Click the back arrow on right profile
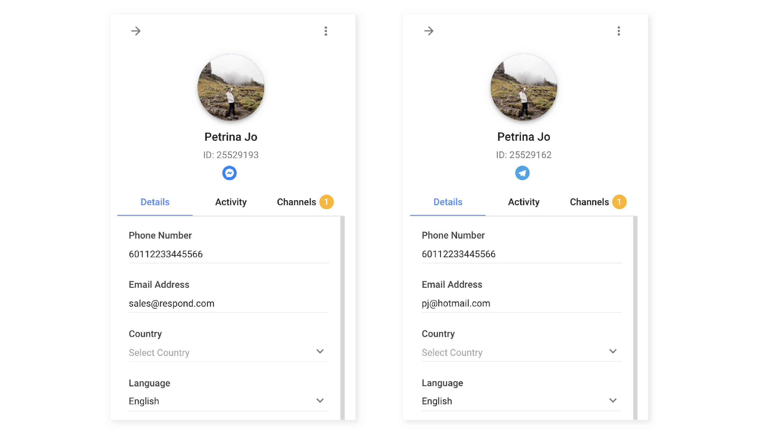This screenshot has width=758, height=434. coord(429,31)
